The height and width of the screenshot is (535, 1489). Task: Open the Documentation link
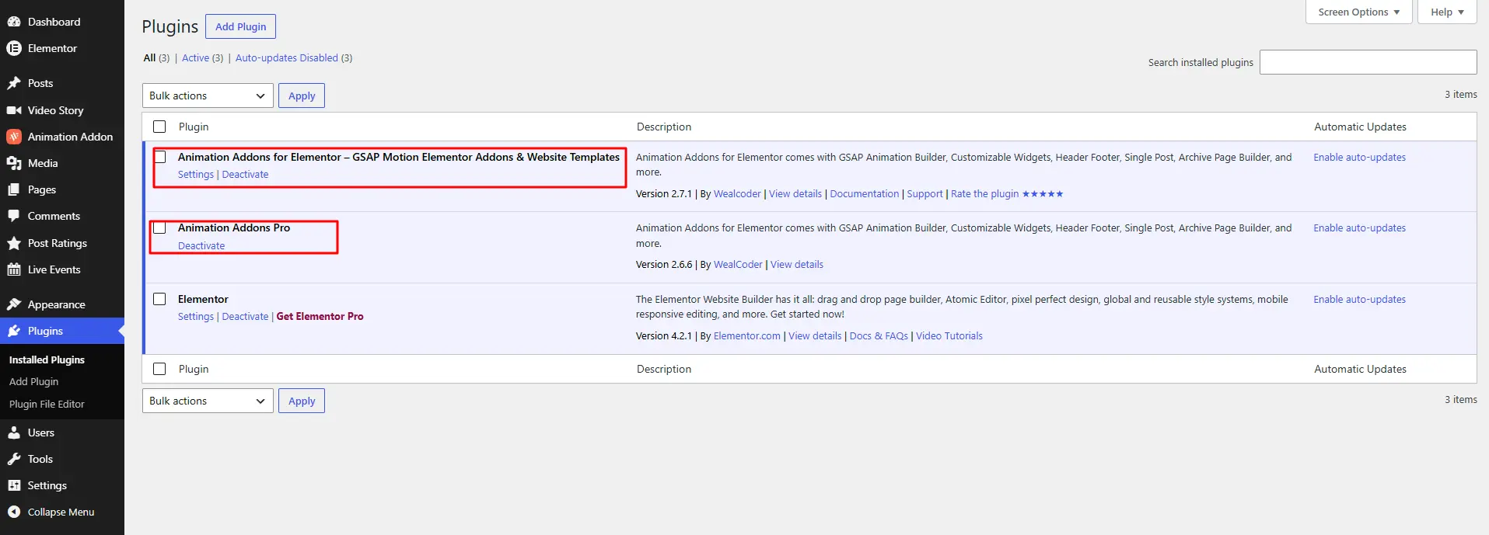tap(864, 194)
